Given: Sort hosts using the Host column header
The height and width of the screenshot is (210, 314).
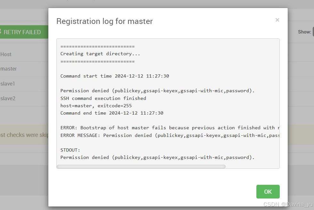Looking at the screenshot, I should pos(6,54).
